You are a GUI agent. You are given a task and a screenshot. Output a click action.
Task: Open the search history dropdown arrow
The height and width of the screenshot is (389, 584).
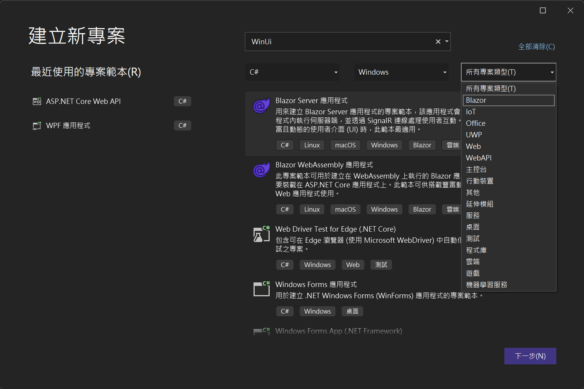447,42
